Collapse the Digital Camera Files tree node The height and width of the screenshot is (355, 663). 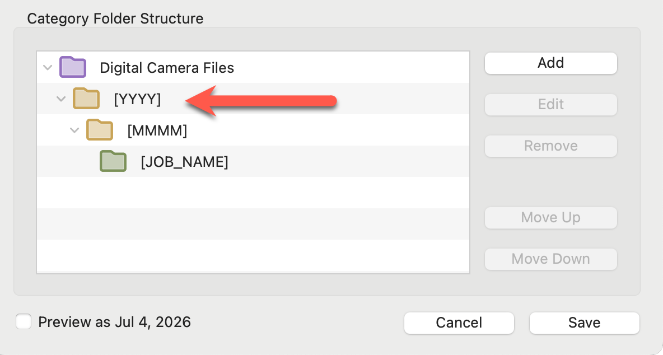(x=48, y=68)
